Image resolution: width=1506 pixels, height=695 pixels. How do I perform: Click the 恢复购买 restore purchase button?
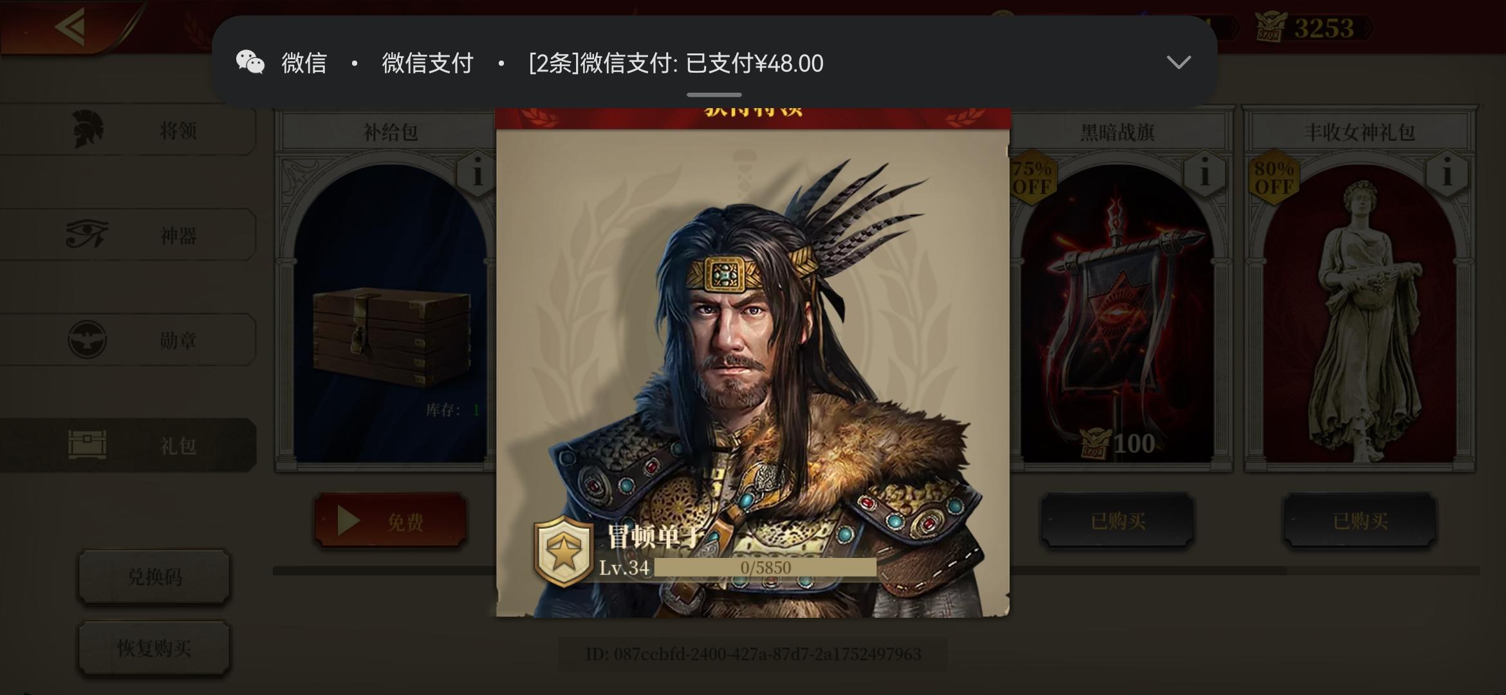click(154, 647)
